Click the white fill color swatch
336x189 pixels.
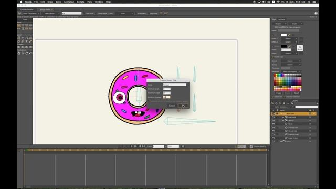pos(283,35)
